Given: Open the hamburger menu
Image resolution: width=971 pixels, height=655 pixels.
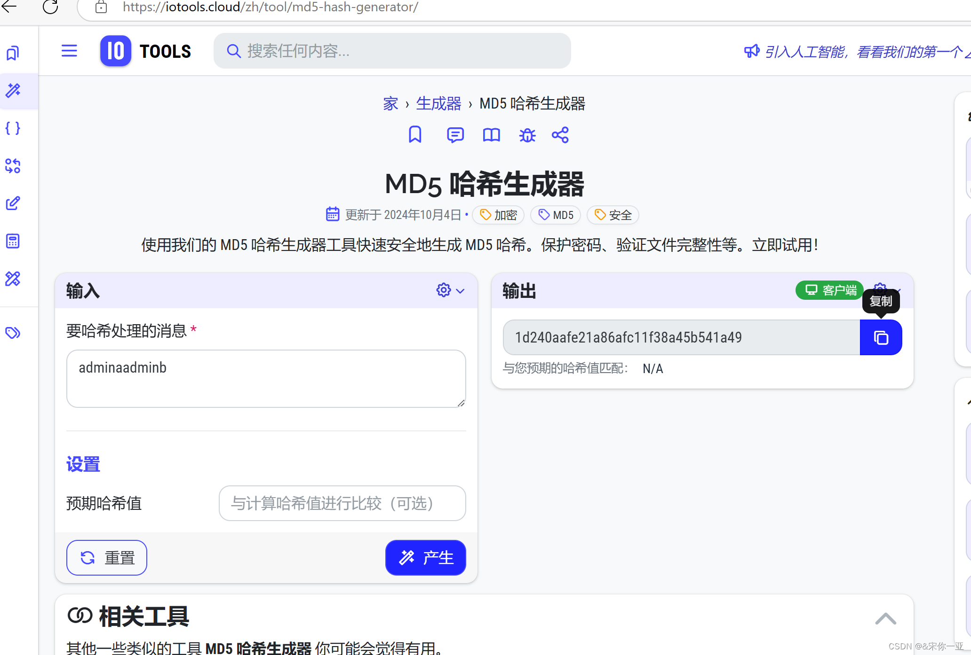Looking at the screenshot, I should click(x=69, y=51).
